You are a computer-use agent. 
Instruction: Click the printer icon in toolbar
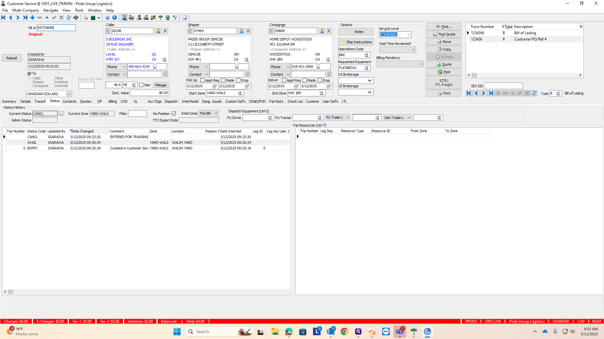coord(86,18)
